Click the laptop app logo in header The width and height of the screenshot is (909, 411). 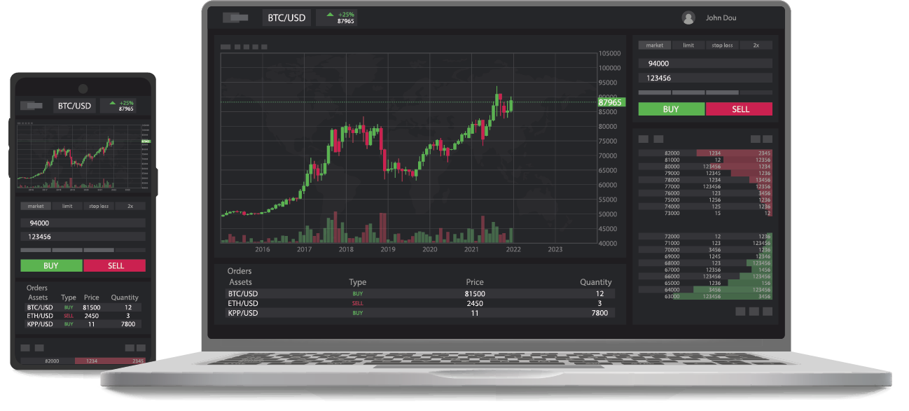235,18
